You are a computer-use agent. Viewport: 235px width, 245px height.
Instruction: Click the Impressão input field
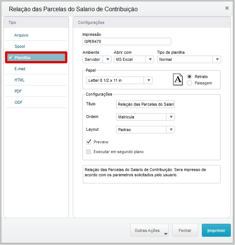(x=127, y=41)
